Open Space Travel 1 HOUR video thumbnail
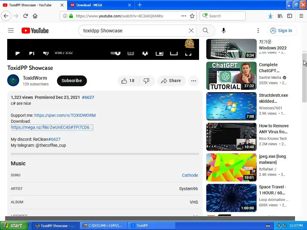 click(231, 198)
